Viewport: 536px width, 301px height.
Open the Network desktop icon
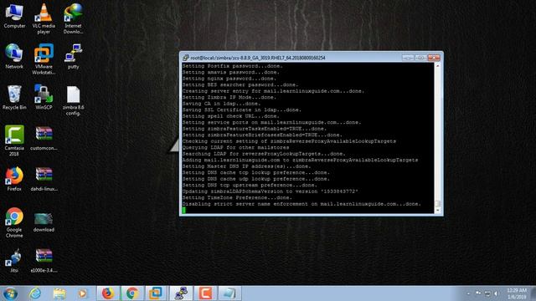click(x=14, y=56)
